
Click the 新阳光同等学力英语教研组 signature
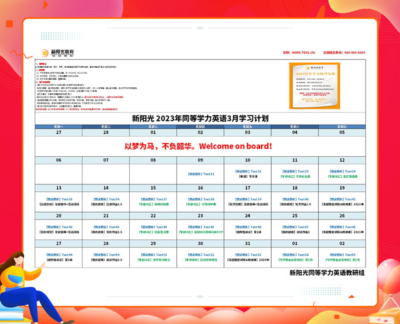[327, 273]
